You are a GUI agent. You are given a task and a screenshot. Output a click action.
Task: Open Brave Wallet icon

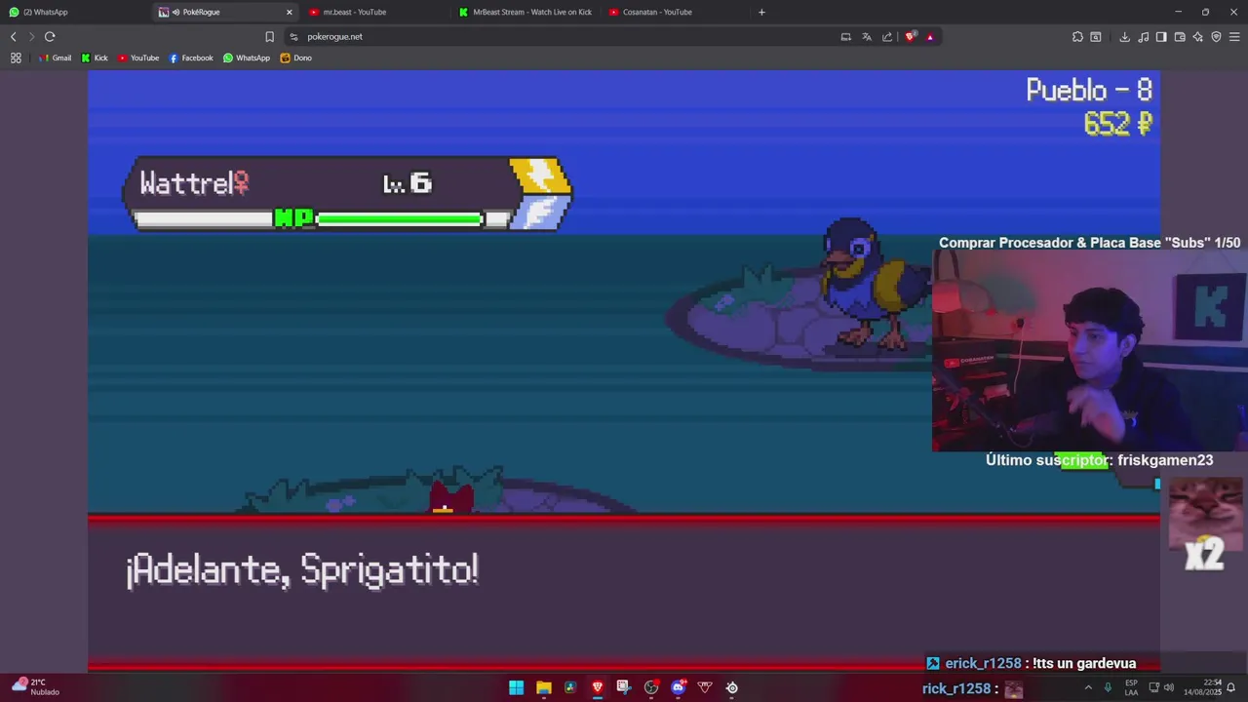point(1180,37)
